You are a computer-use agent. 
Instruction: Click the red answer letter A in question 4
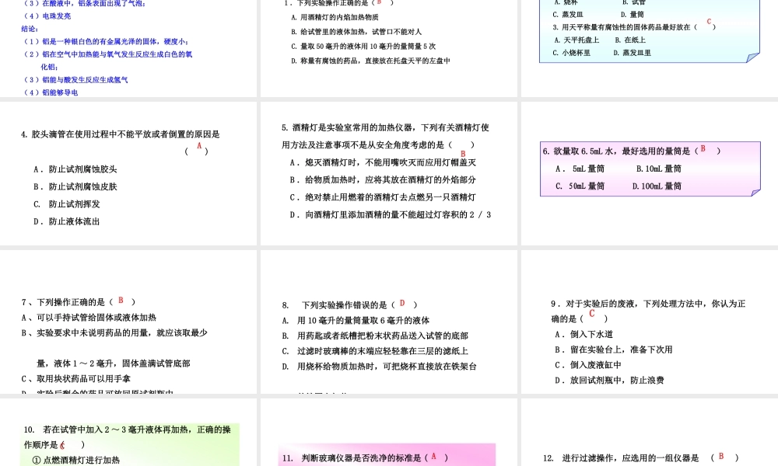199,145
